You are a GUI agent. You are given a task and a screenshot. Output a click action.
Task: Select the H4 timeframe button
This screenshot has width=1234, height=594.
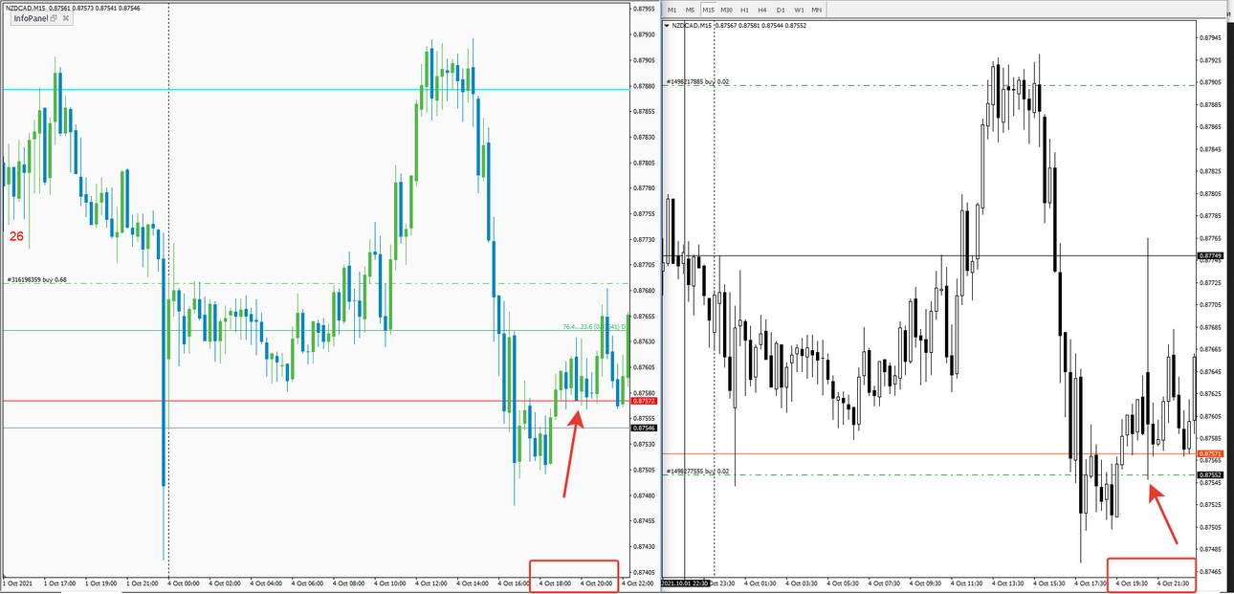click(762, 10)
